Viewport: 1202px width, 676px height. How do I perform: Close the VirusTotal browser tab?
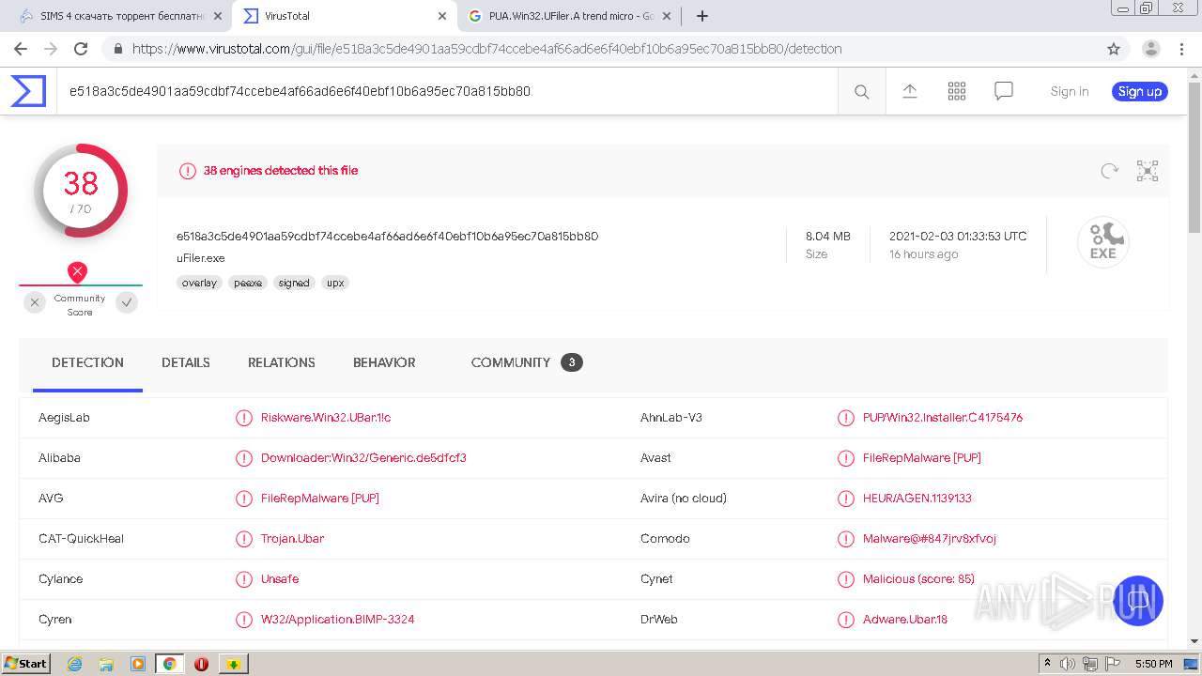click(x=442, y=16)
